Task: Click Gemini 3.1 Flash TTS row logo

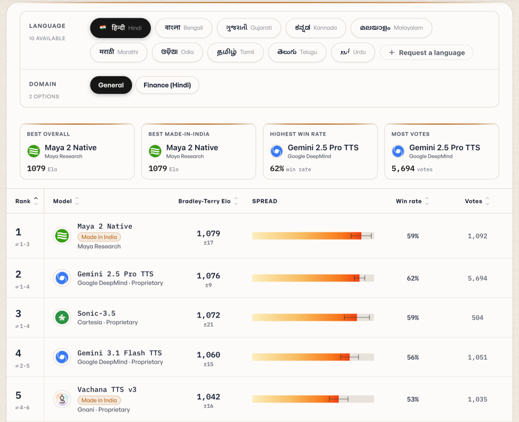Action: pos(62,357)
